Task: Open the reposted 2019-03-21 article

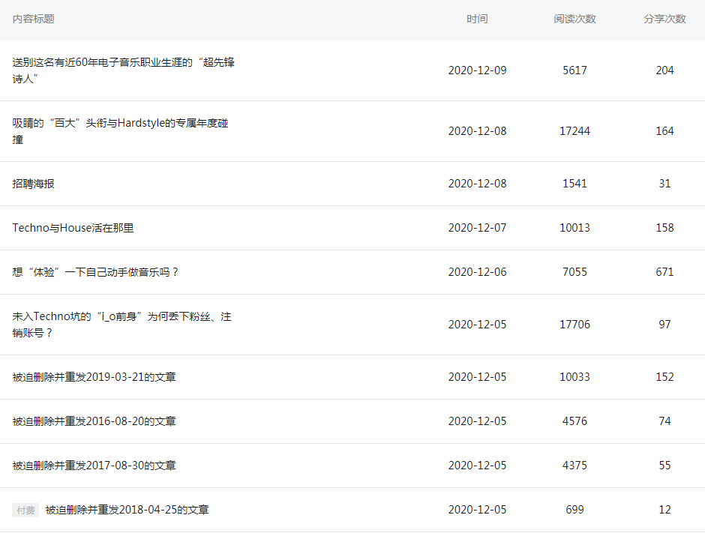Action: pos(94,377)
